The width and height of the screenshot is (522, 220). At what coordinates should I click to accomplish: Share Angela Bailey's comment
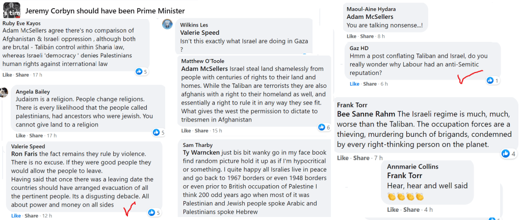point(36,136)
